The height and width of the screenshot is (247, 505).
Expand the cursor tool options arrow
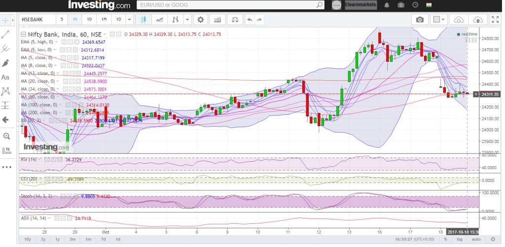point(12,20)
